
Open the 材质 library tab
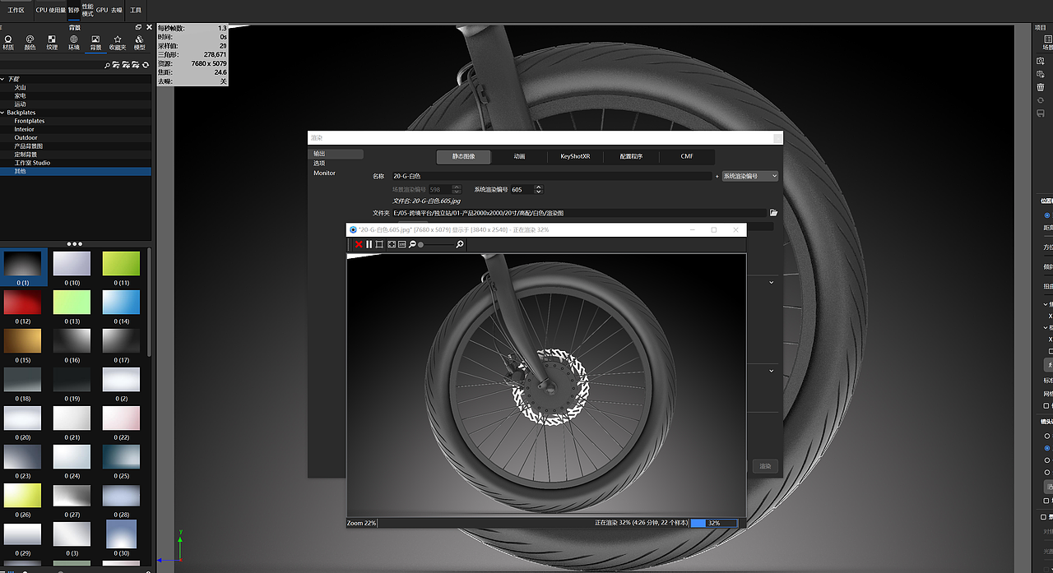(x=8, y=43)
